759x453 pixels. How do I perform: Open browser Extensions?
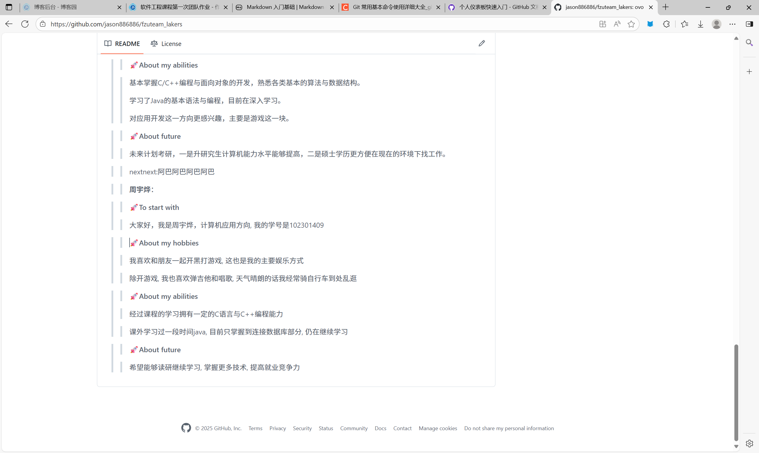[x=666, y=24]
